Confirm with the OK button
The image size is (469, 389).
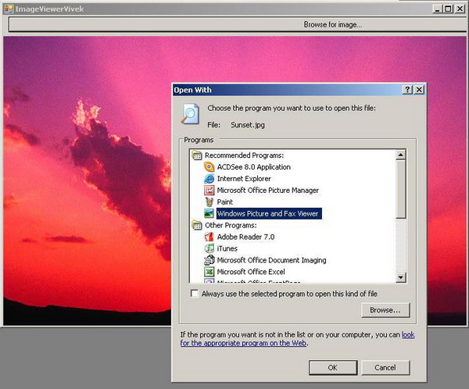pyautogui.click(x=333, y=367)
